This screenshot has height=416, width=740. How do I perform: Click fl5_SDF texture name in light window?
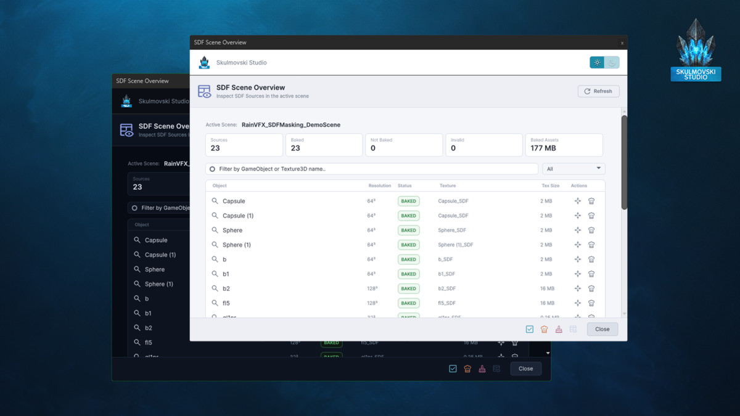click(x=447, y=303)
